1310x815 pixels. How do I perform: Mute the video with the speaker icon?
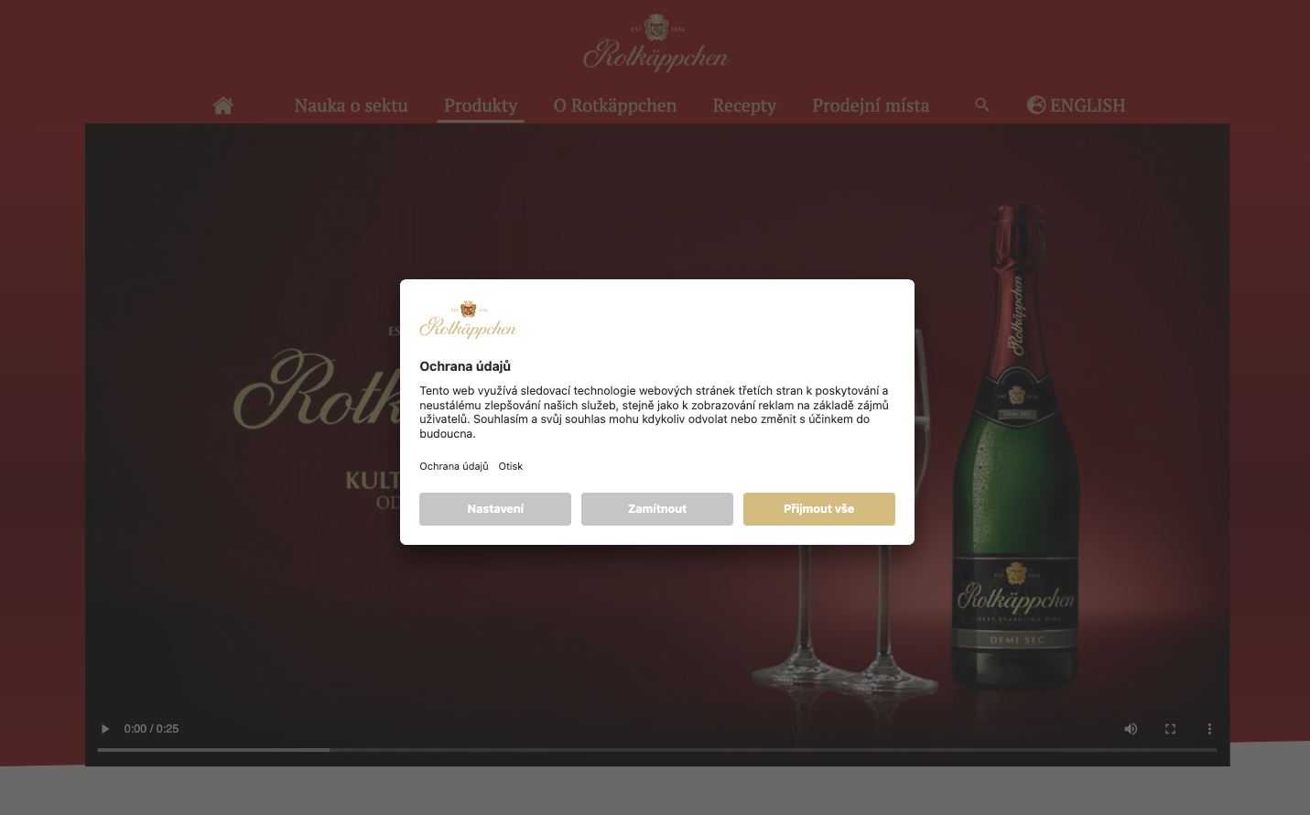point(1131,729)
